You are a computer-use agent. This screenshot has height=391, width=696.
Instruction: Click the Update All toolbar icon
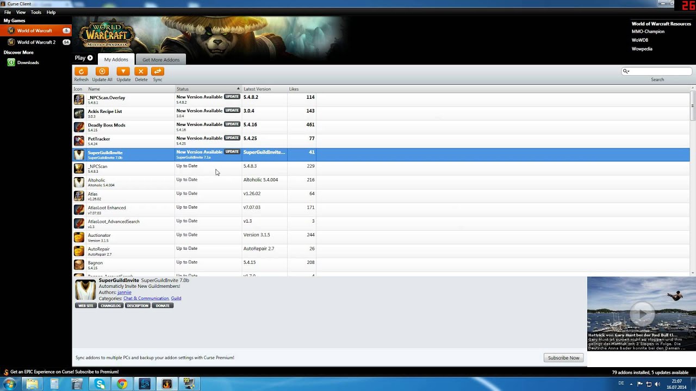click(x=102, y=71)
